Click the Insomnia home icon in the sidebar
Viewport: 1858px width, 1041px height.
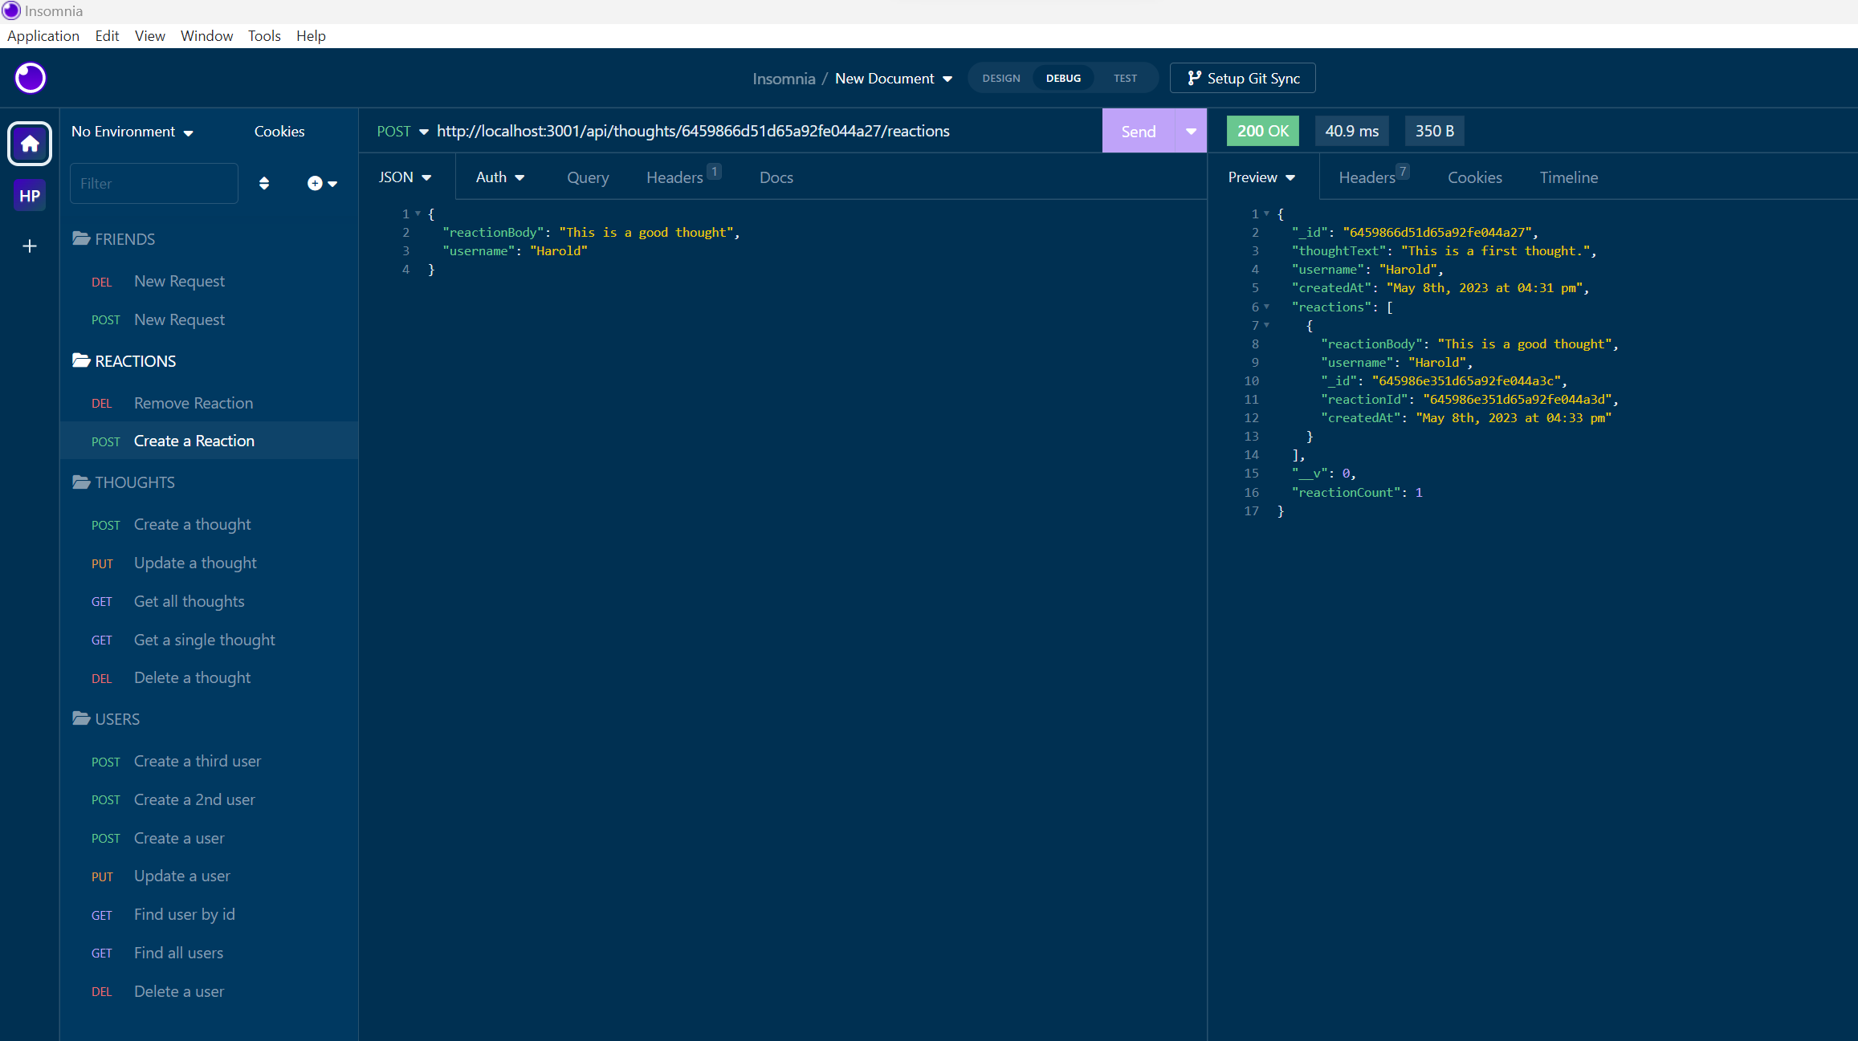29,144
